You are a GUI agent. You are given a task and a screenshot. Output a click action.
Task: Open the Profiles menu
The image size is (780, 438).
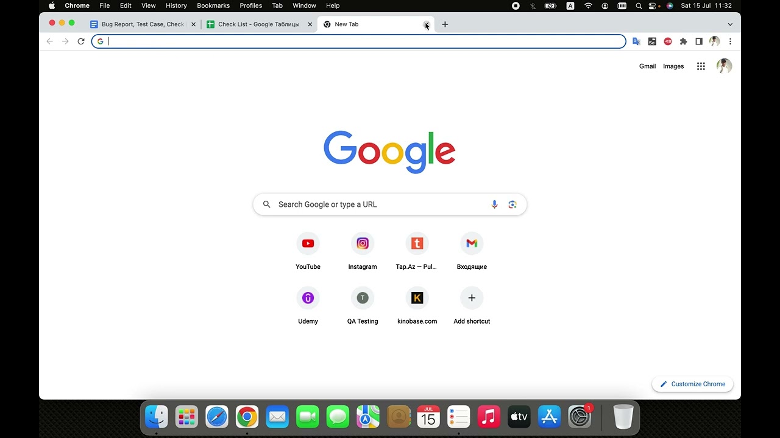coord(250,5)
